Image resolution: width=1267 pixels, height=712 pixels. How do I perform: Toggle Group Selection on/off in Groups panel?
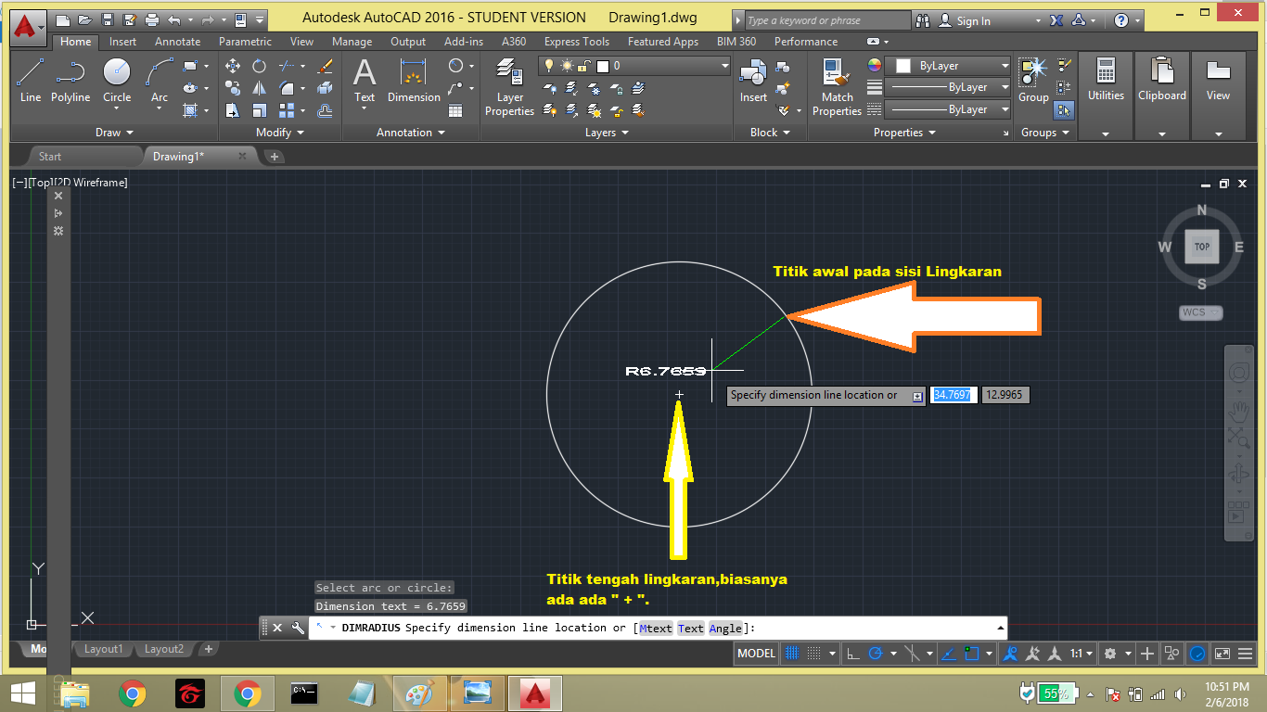point(1064,110)
